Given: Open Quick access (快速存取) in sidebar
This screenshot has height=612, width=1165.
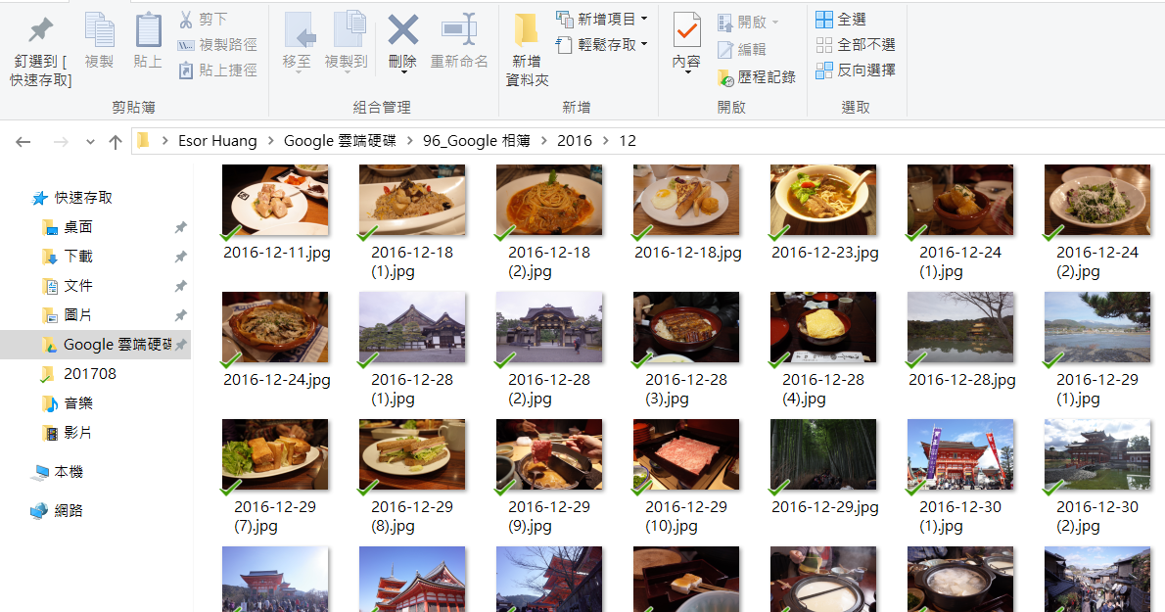Looking at the screenshot, I should pos(72,198).
